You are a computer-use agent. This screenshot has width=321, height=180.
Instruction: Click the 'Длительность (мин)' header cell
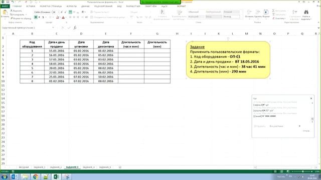(x=157, y=44)
